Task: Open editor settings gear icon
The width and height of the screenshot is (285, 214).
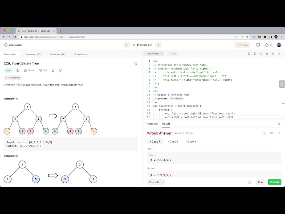Action: tap(273, 53)
